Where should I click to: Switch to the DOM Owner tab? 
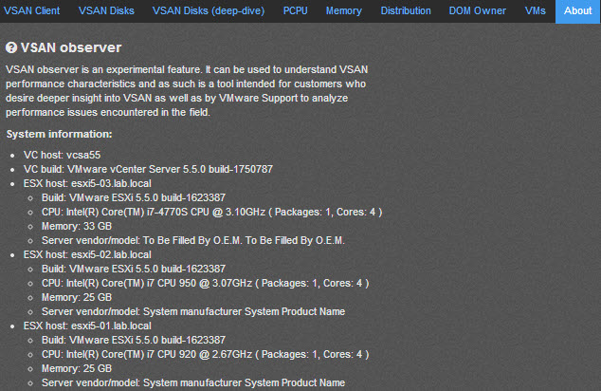[x=478, y=10]
